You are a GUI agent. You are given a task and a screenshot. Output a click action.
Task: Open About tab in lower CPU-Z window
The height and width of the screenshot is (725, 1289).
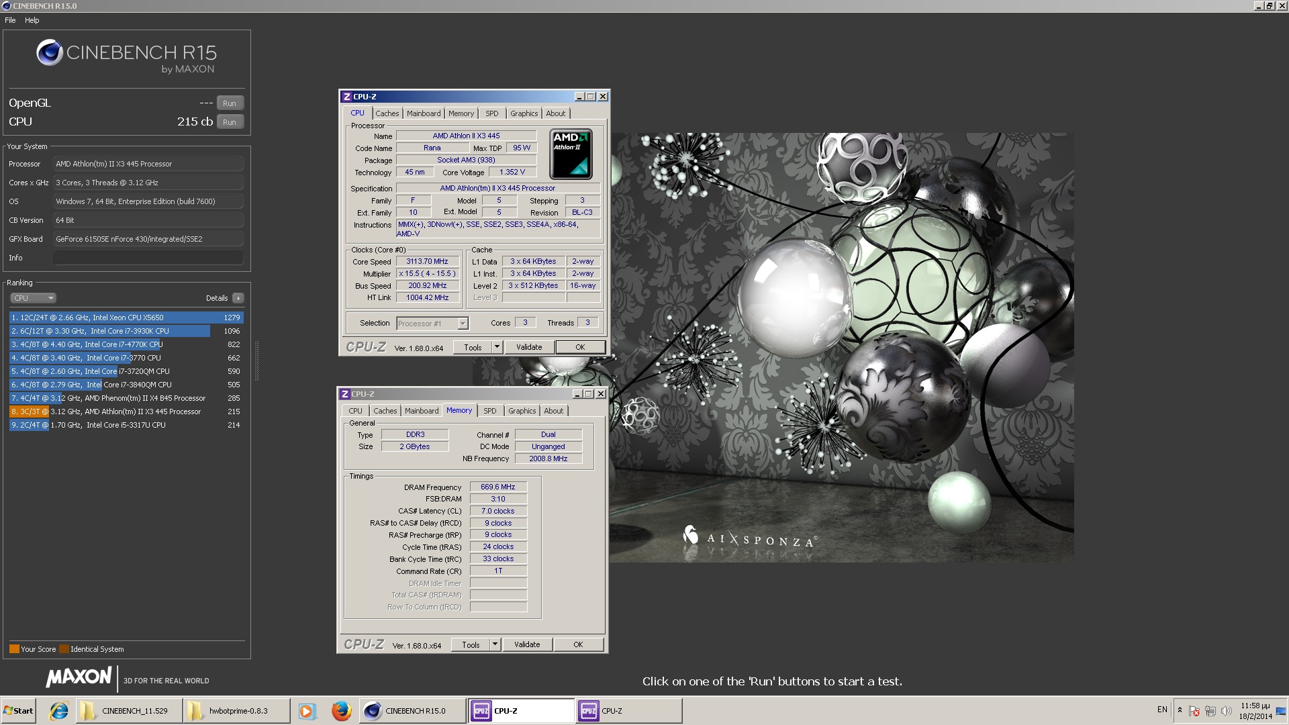(x=553, y=411)
